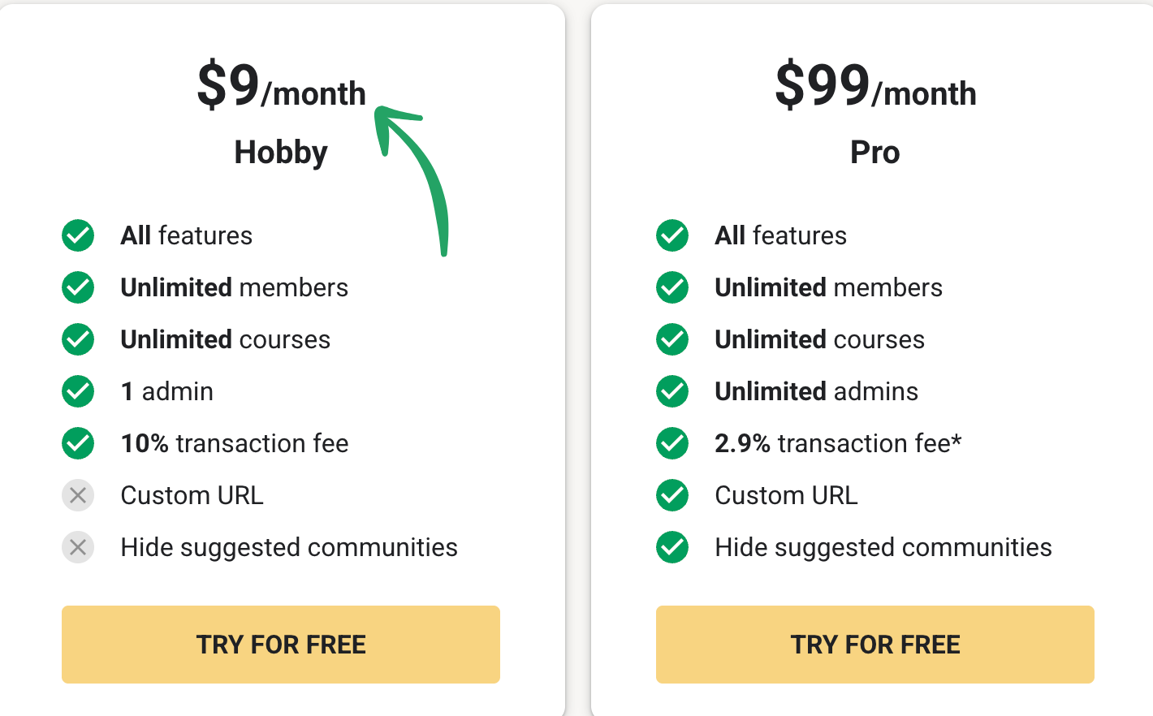Click Pro Unlimited members text

828,287
